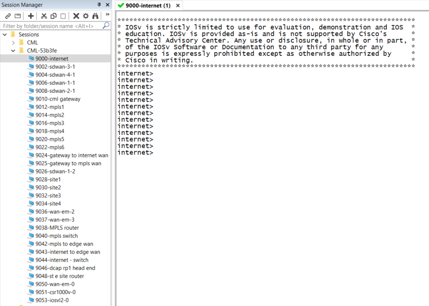The height and width of the screenshot is (306, 429).
Task: Add a new session with plus icon
Action: (31, 16)
